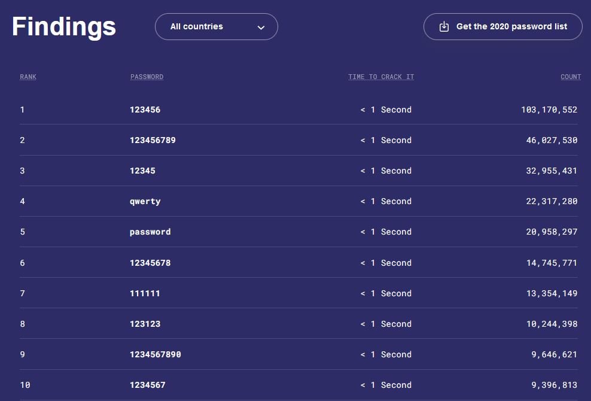Click the password 123456789
Image resolution: width=591 pixels, height=401 pixels.
coord(153,141)
